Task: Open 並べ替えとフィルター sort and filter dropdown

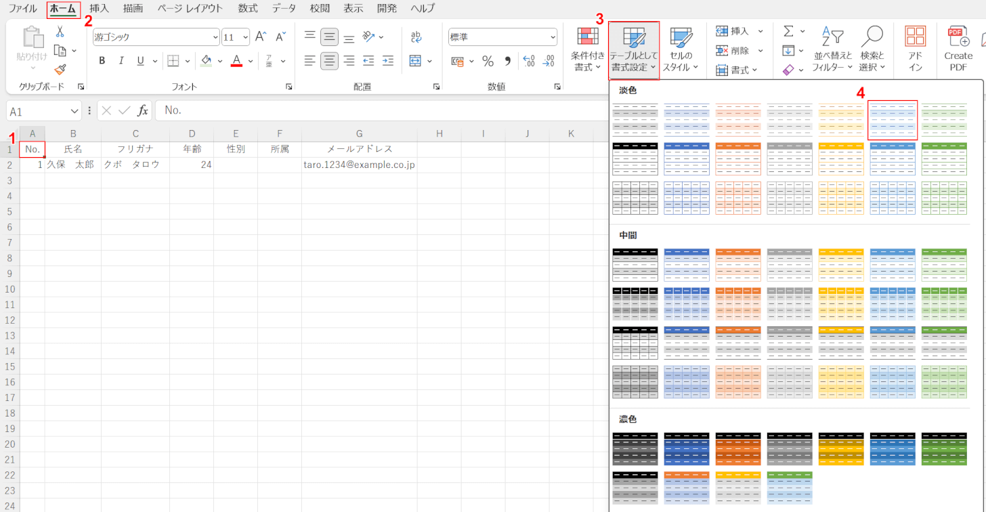Action: (832, 49)
